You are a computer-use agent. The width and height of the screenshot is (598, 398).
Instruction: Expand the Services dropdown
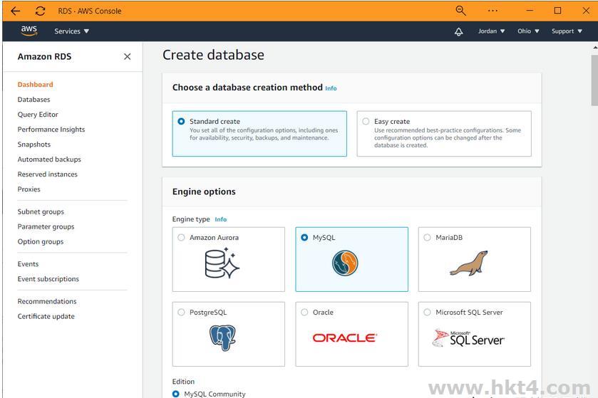coord(71,31)
